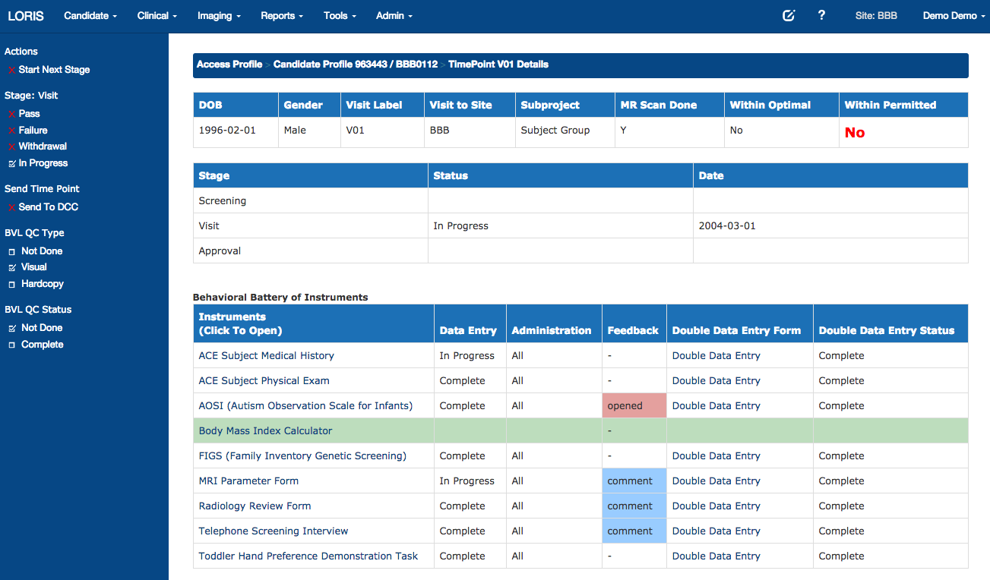Go to Candidate Profile 963443 breadcrumb
The width and height of the screenshot is (990, 580).
(x=355, y=65)
